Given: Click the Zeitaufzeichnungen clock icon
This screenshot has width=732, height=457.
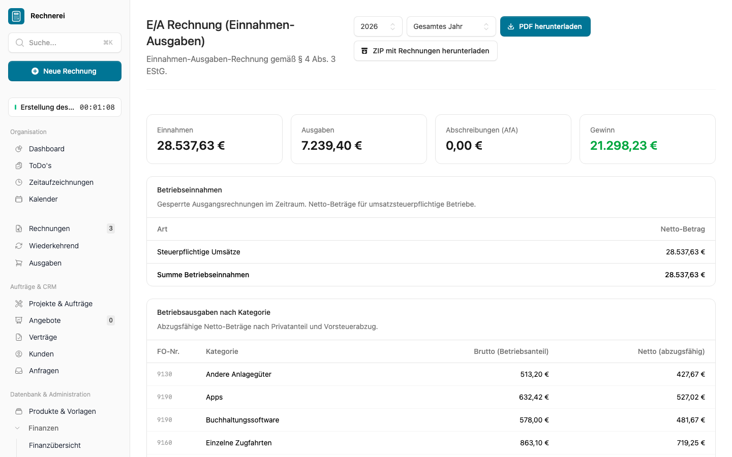Looking at the screenshot, I should pyautogui.click(x=19, y=182).
